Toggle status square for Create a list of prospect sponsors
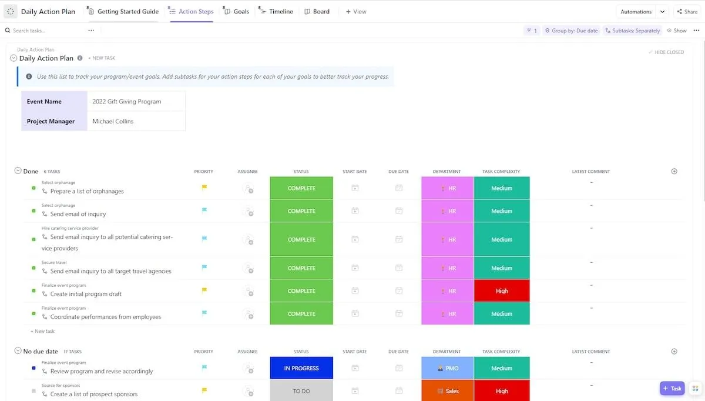 (x=33, y=391)
